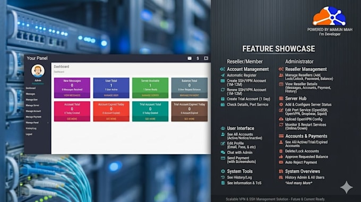Click the FEATURE SHOWCASE heading

279,49
